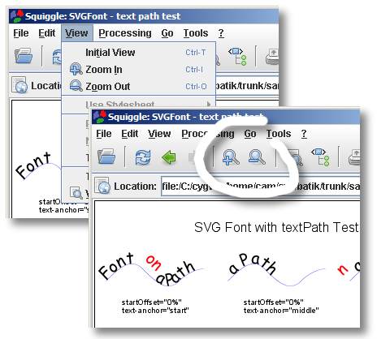This screenshot has height=339, width=377.
Task: Click the zoom out magnifier toolbar icon
Action: pos(257,157)
